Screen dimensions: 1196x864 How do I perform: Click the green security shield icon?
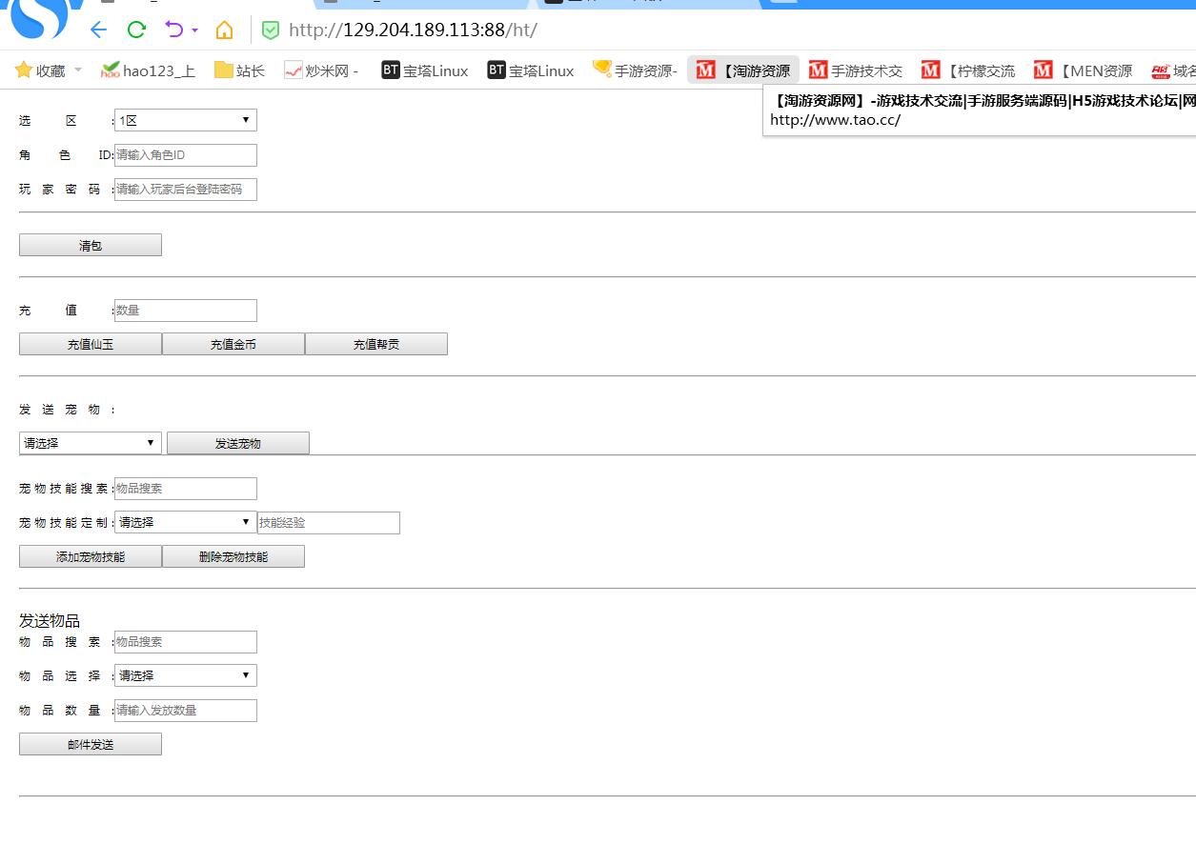(x=271, y=30)
